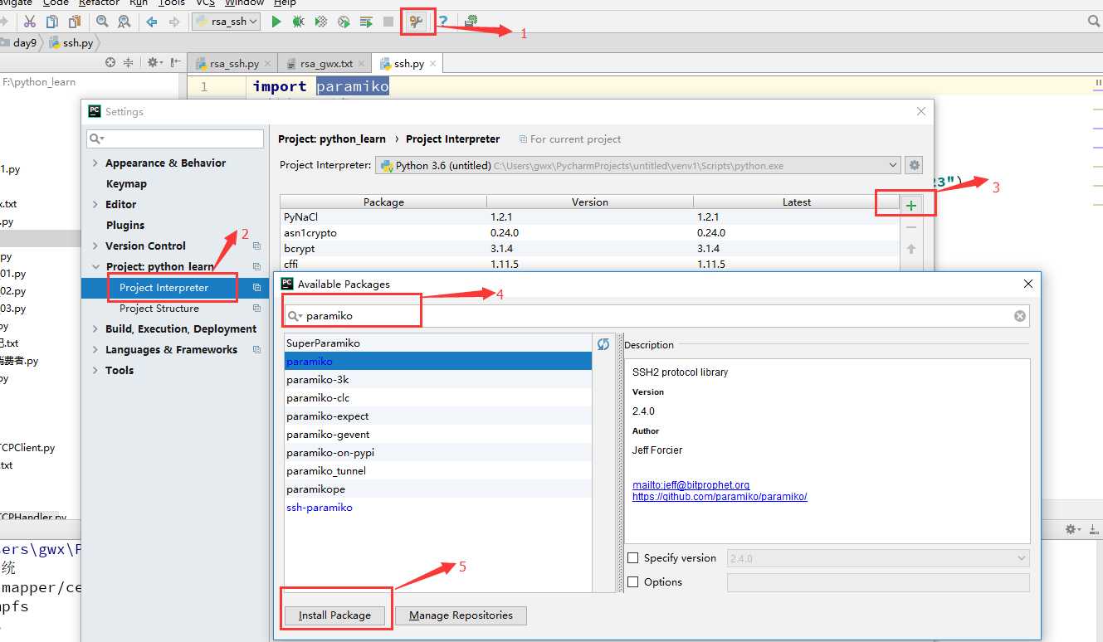Expand Build, Execution, Deployment
Screen dimensions: 1103x642
point(95,329)
